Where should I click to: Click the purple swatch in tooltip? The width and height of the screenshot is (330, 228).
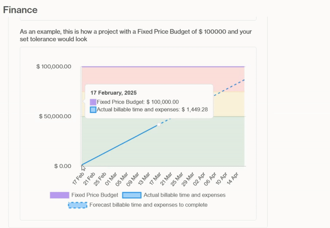click(93, 102)
